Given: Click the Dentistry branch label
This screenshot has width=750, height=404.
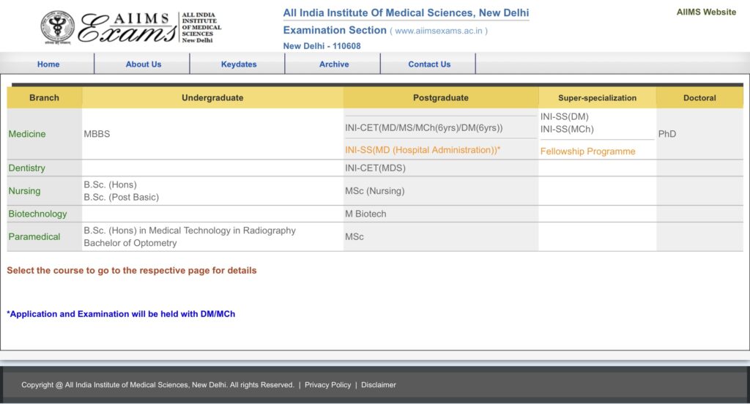Looking at the screenshot, I should [27, 168].
